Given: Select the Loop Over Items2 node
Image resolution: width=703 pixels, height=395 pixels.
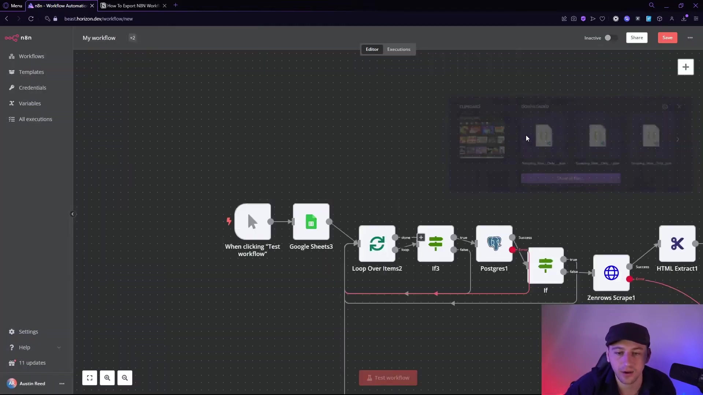Looking at the screenshot, I should tap(377, 244).
